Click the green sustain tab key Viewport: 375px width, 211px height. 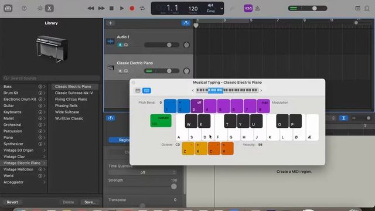(x=161, y=121)
